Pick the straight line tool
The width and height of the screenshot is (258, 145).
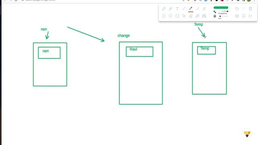click(x=184, y=8)
